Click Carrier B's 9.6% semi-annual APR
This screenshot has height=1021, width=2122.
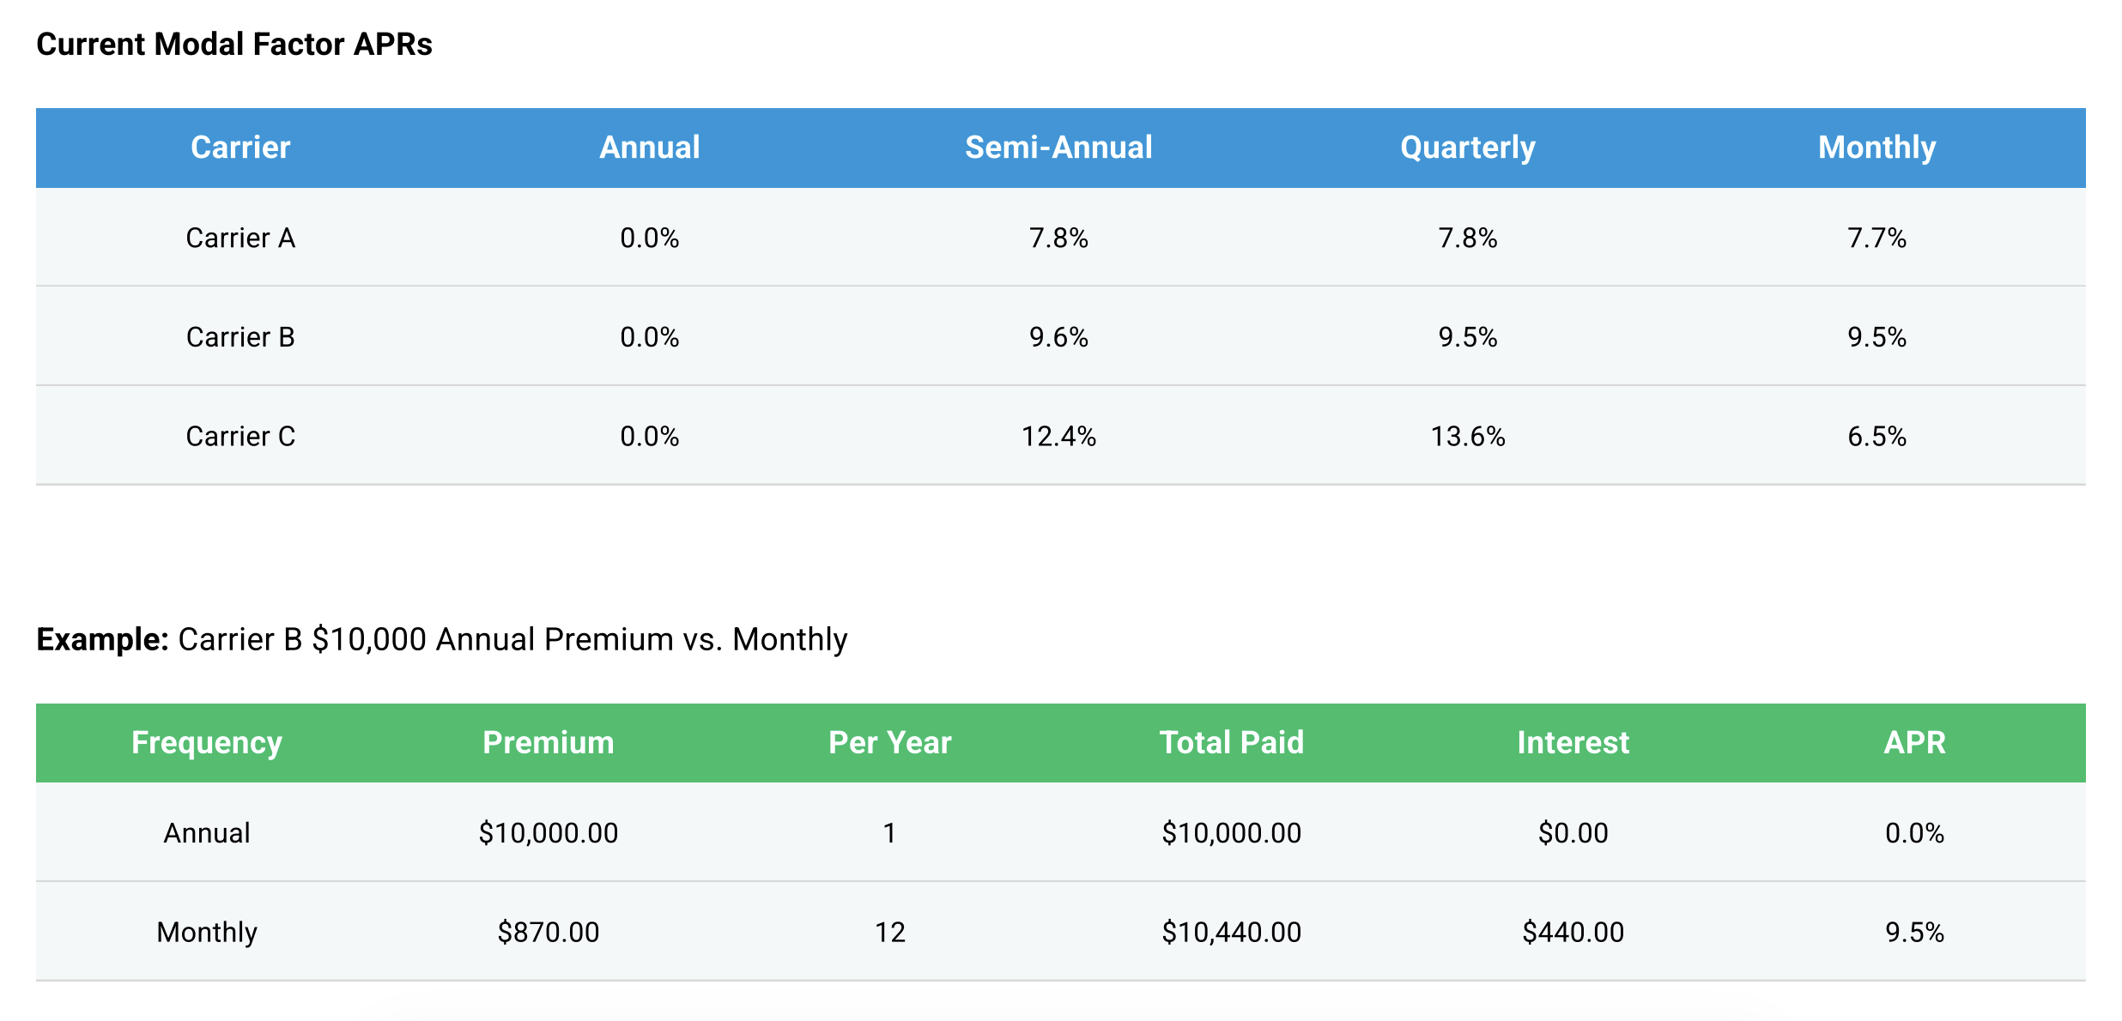click(x=1058, y=337)
